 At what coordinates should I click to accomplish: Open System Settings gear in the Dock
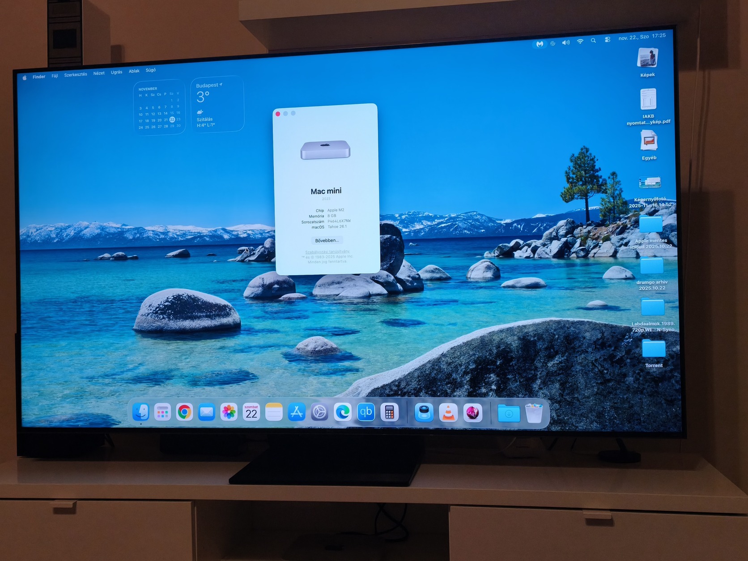coord(319,412)
